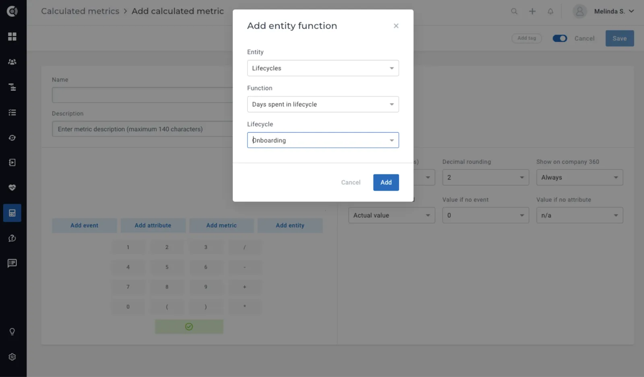Open the playbook icon in sidebar
Image resolution: width=644 pixels, height=377 pixels.
pos(12,162)
